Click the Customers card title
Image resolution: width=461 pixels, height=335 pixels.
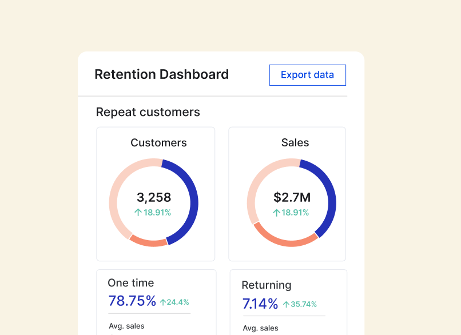point(158,143)
